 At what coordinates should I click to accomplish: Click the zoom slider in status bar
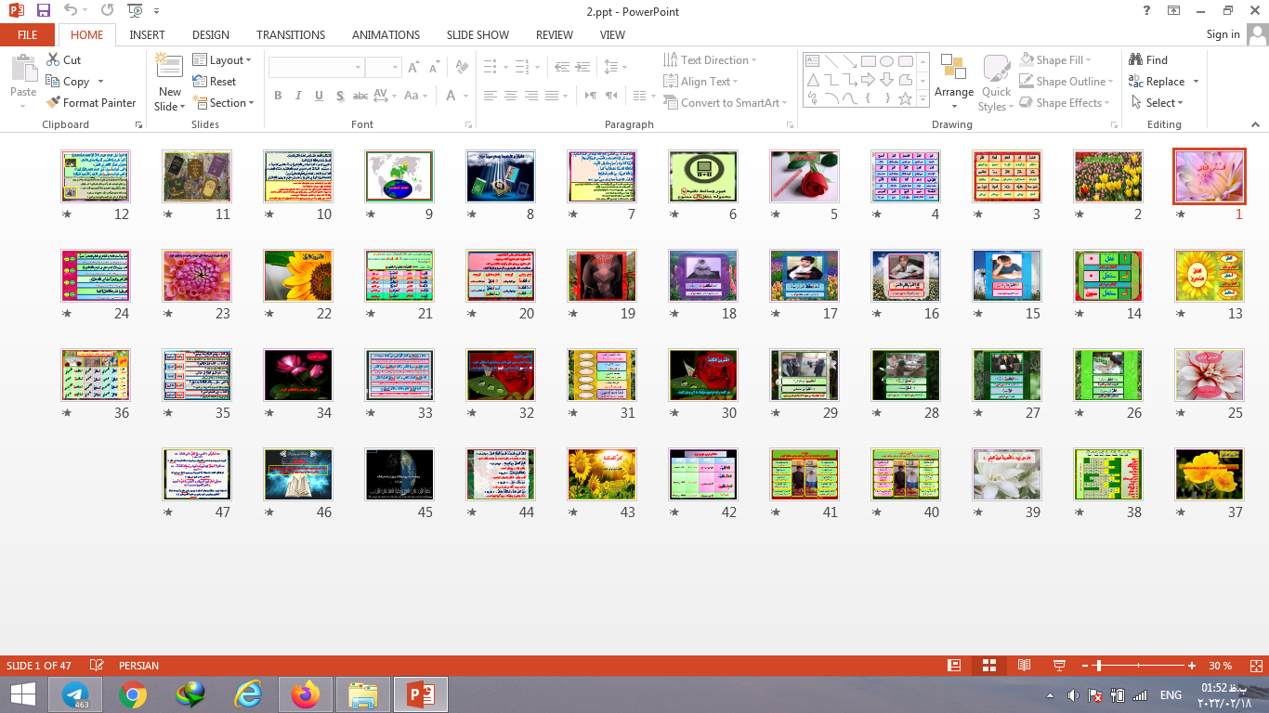click(x=1099, y=666)
